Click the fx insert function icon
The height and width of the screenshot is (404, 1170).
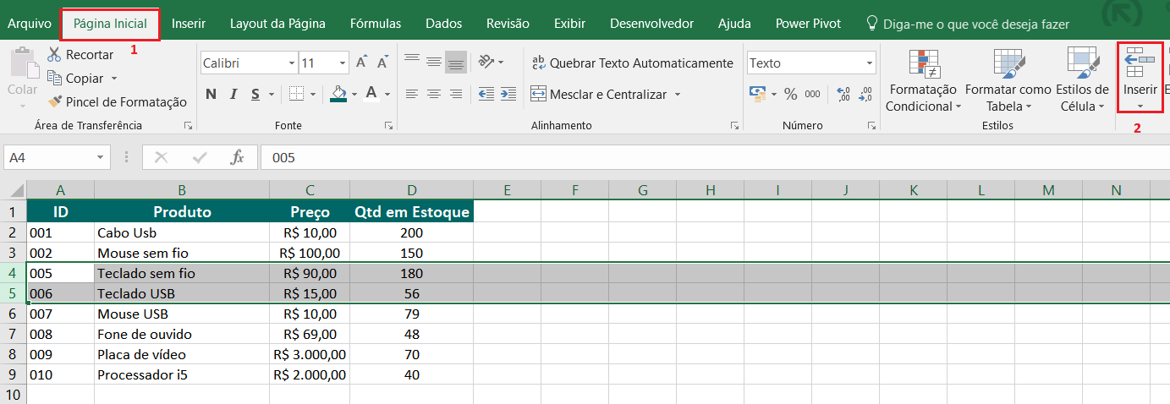pyautogui.click(x=238, y=157)
